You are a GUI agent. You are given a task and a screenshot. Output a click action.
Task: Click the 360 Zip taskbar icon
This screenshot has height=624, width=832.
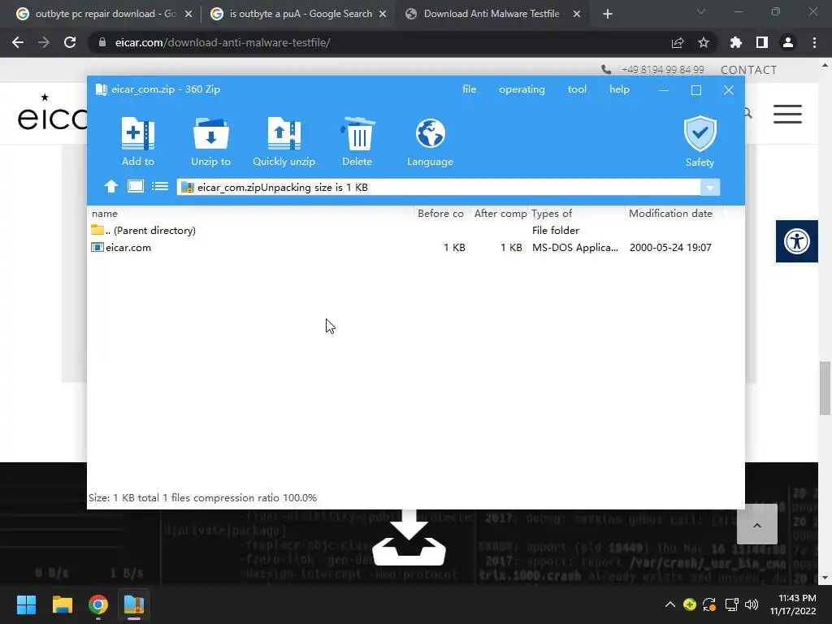tap(134, 604)
